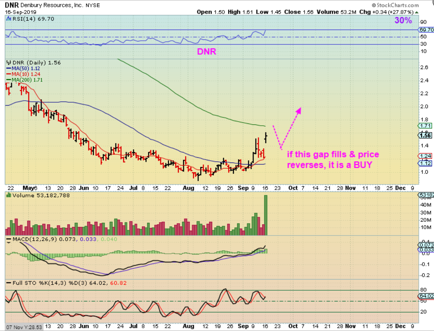Click the RSI indicator icon beside RSI(14)
The width and height of the screenshot is (434, 331).
pos(9,19)
